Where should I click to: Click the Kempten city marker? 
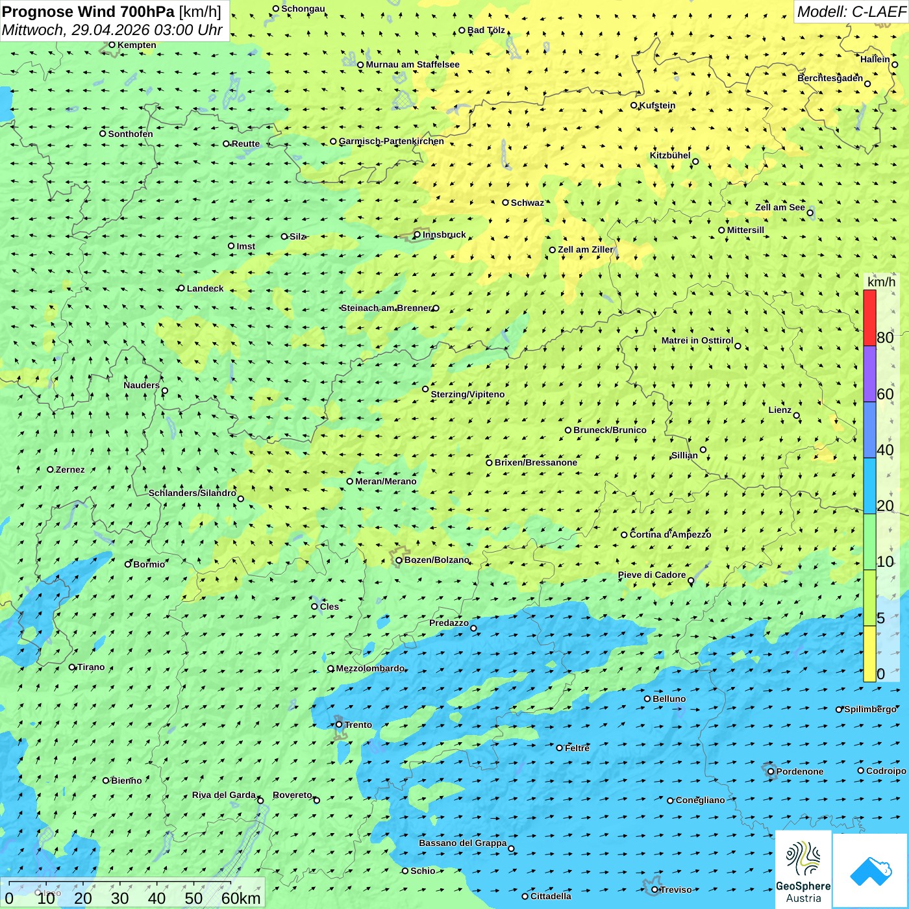(112, 45)
